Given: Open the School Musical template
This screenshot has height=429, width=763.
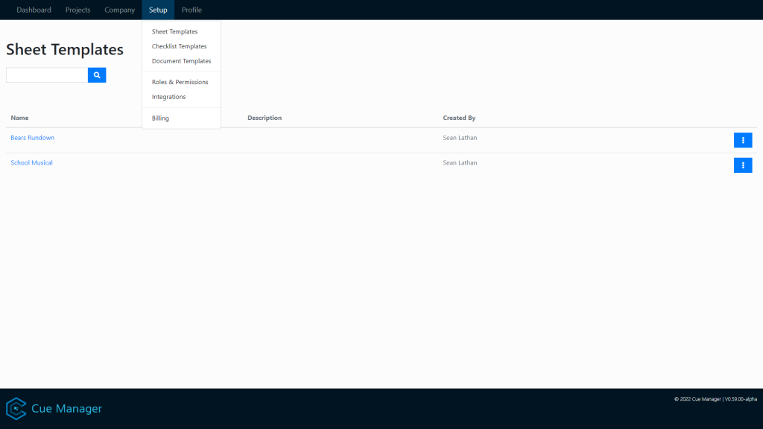Looking at the screenshot, I should 31,162.
